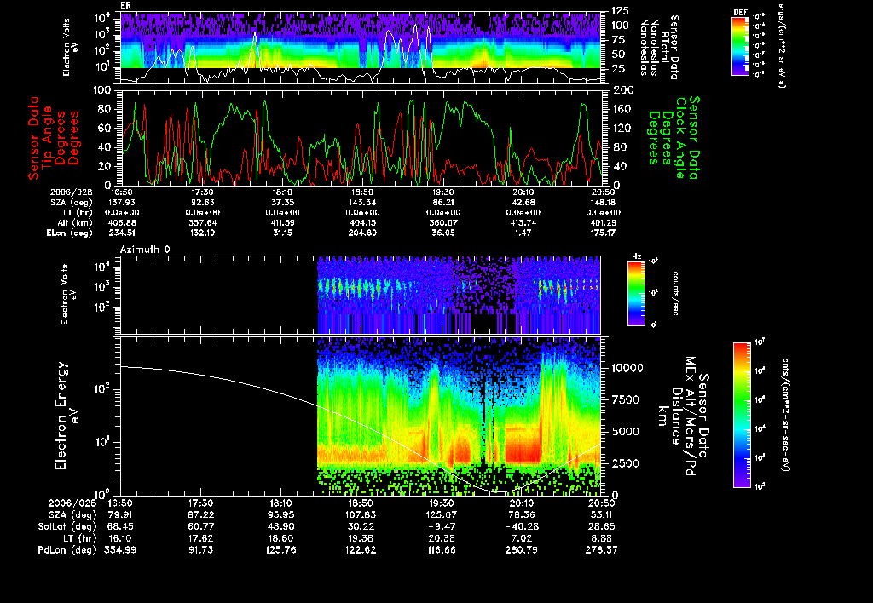Click the altitude value 413.74

coord(523,222)
